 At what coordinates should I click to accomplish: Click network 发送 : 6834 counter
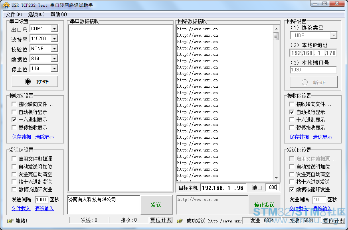262,221
